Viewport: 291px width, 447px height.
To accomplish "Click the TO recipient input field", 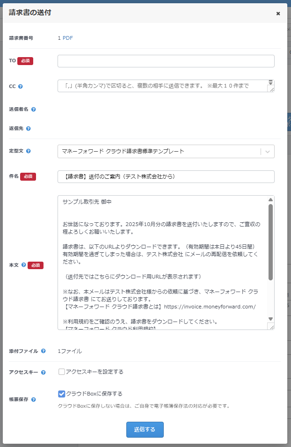I will pyautogui.click(x=166, y=61).
